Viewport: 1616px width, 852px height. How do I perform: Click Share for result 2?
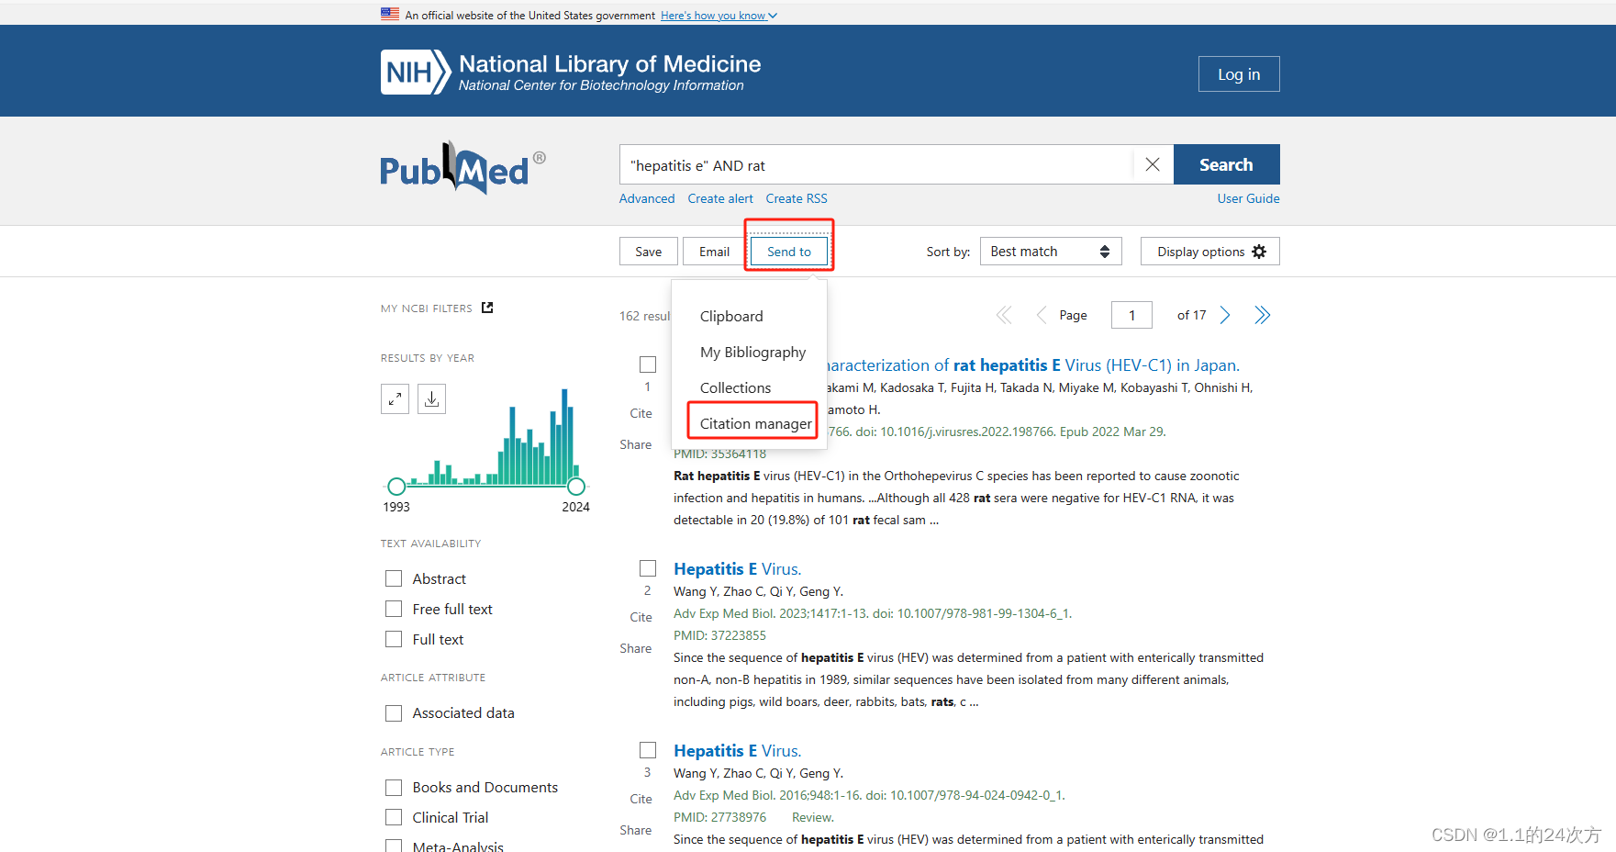[635, 648]
